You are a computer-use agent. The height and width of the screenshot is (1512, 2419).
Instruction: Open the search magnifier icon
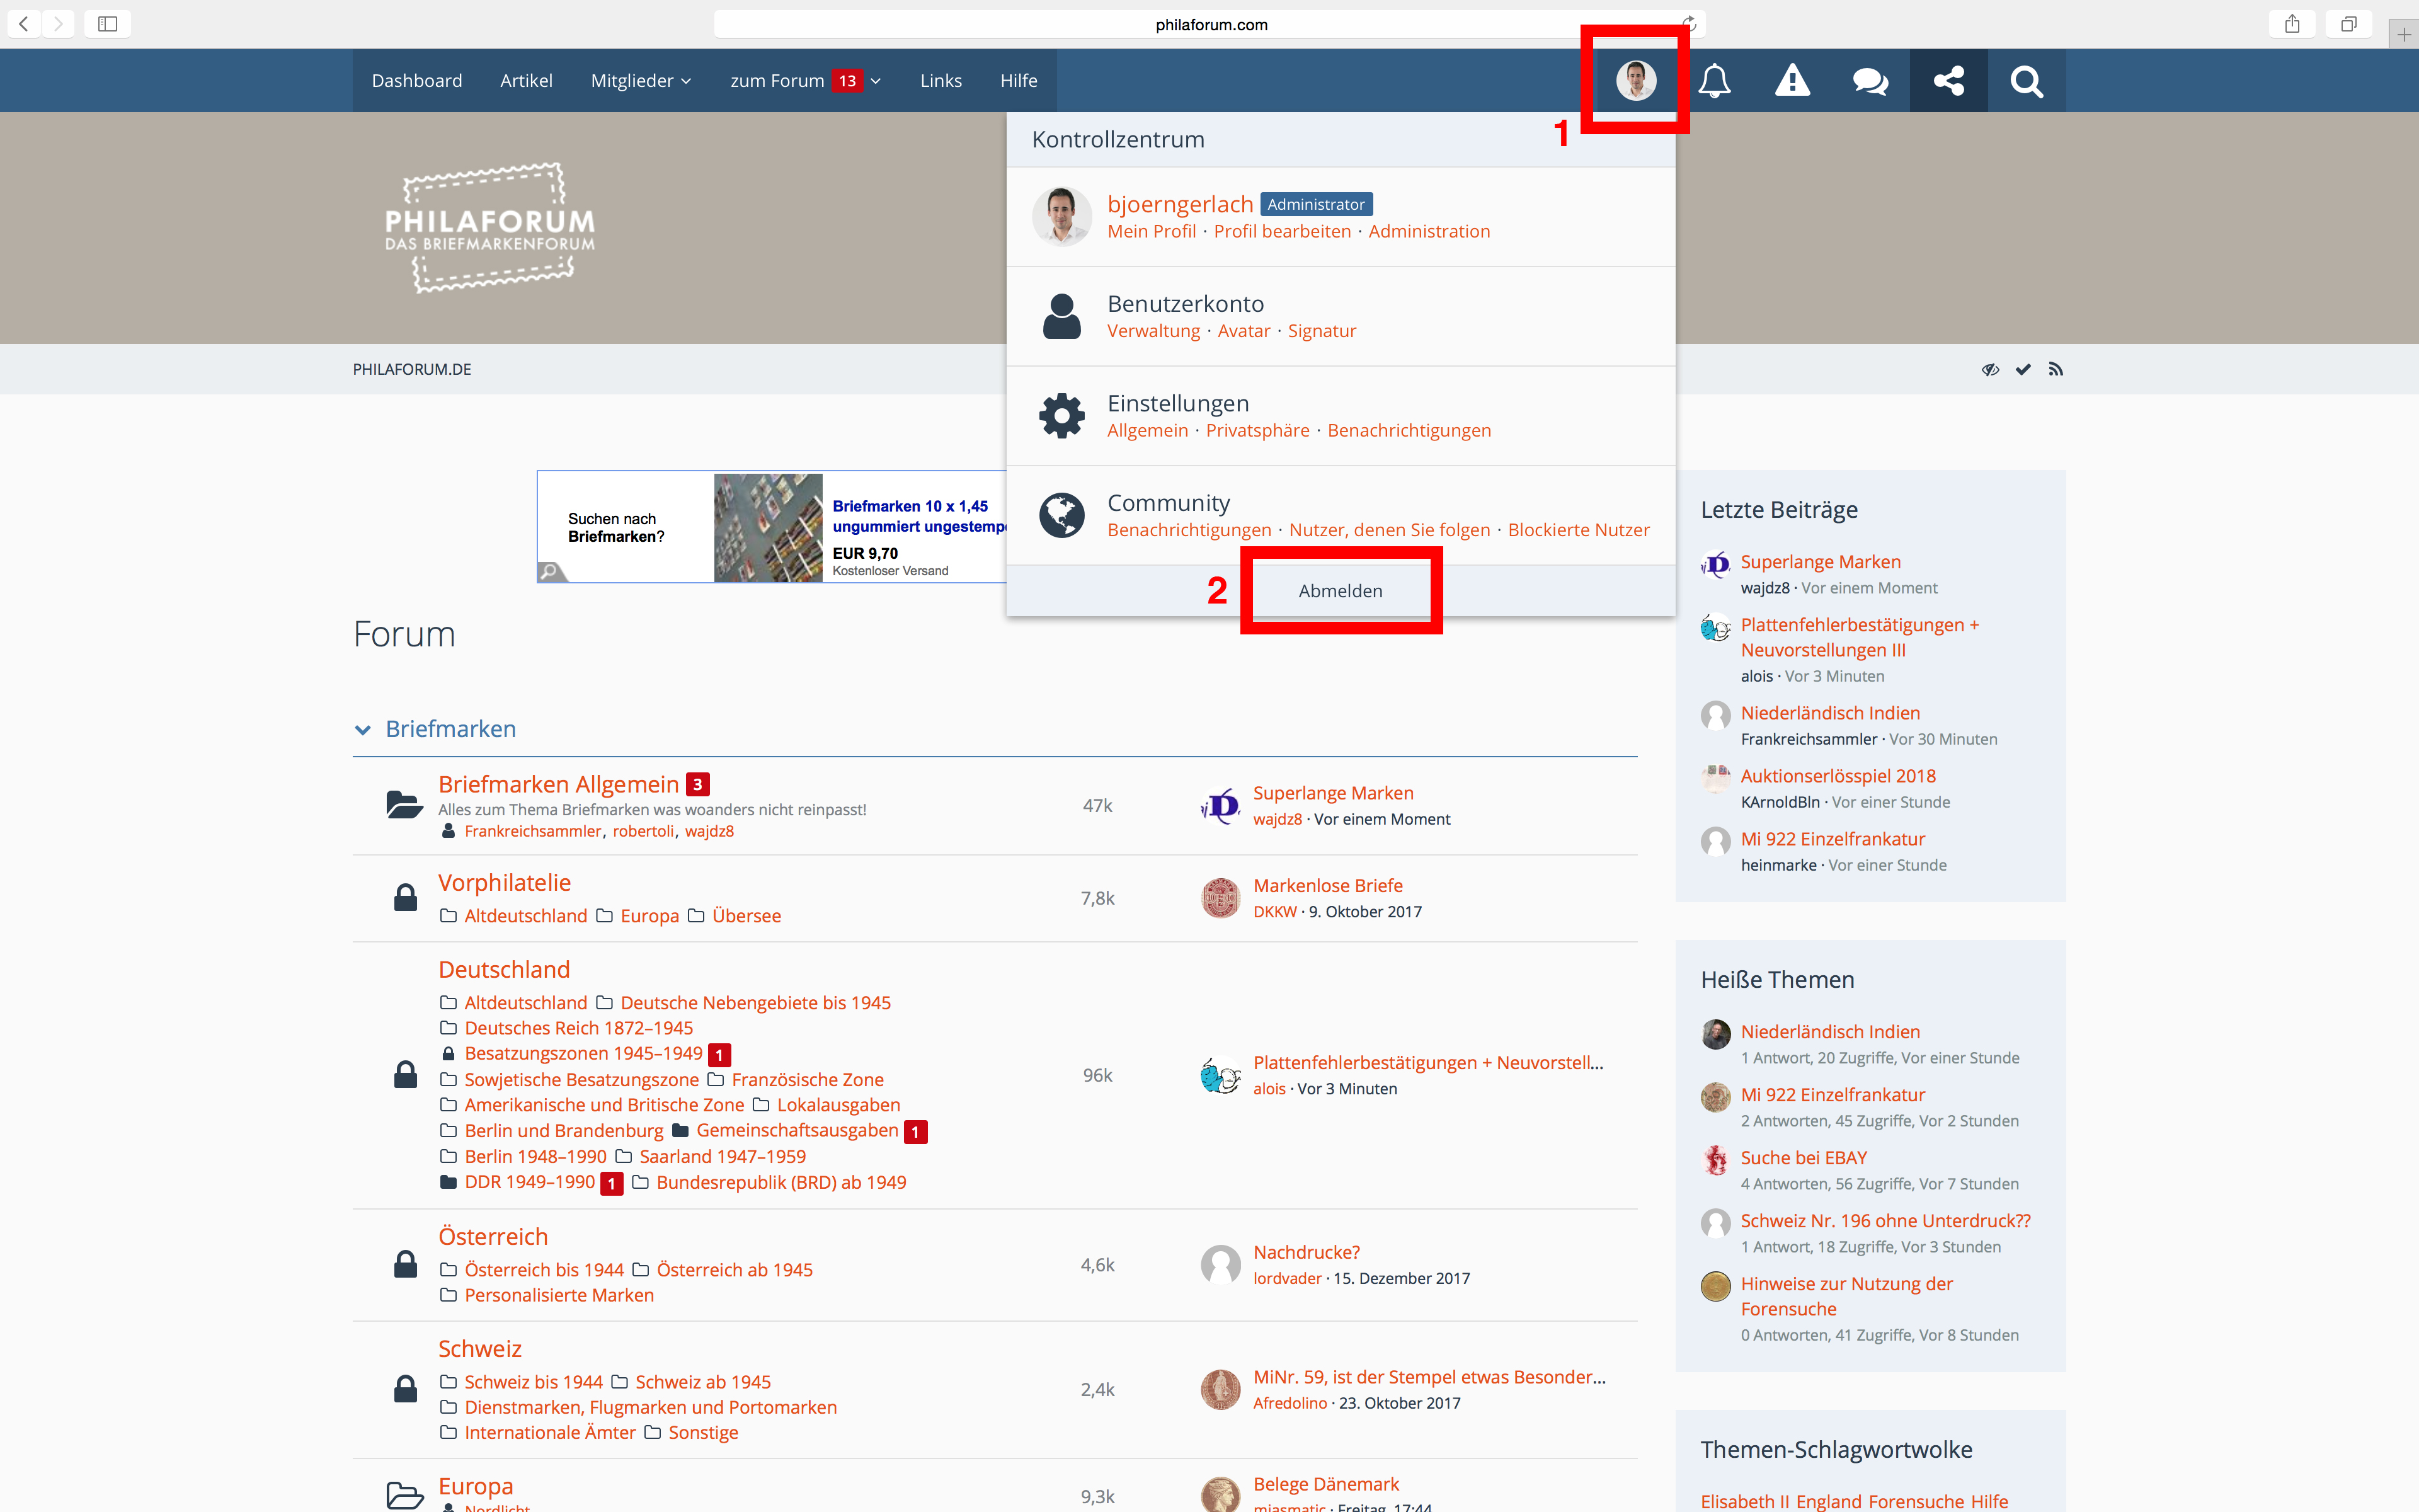pos(2026,80)
